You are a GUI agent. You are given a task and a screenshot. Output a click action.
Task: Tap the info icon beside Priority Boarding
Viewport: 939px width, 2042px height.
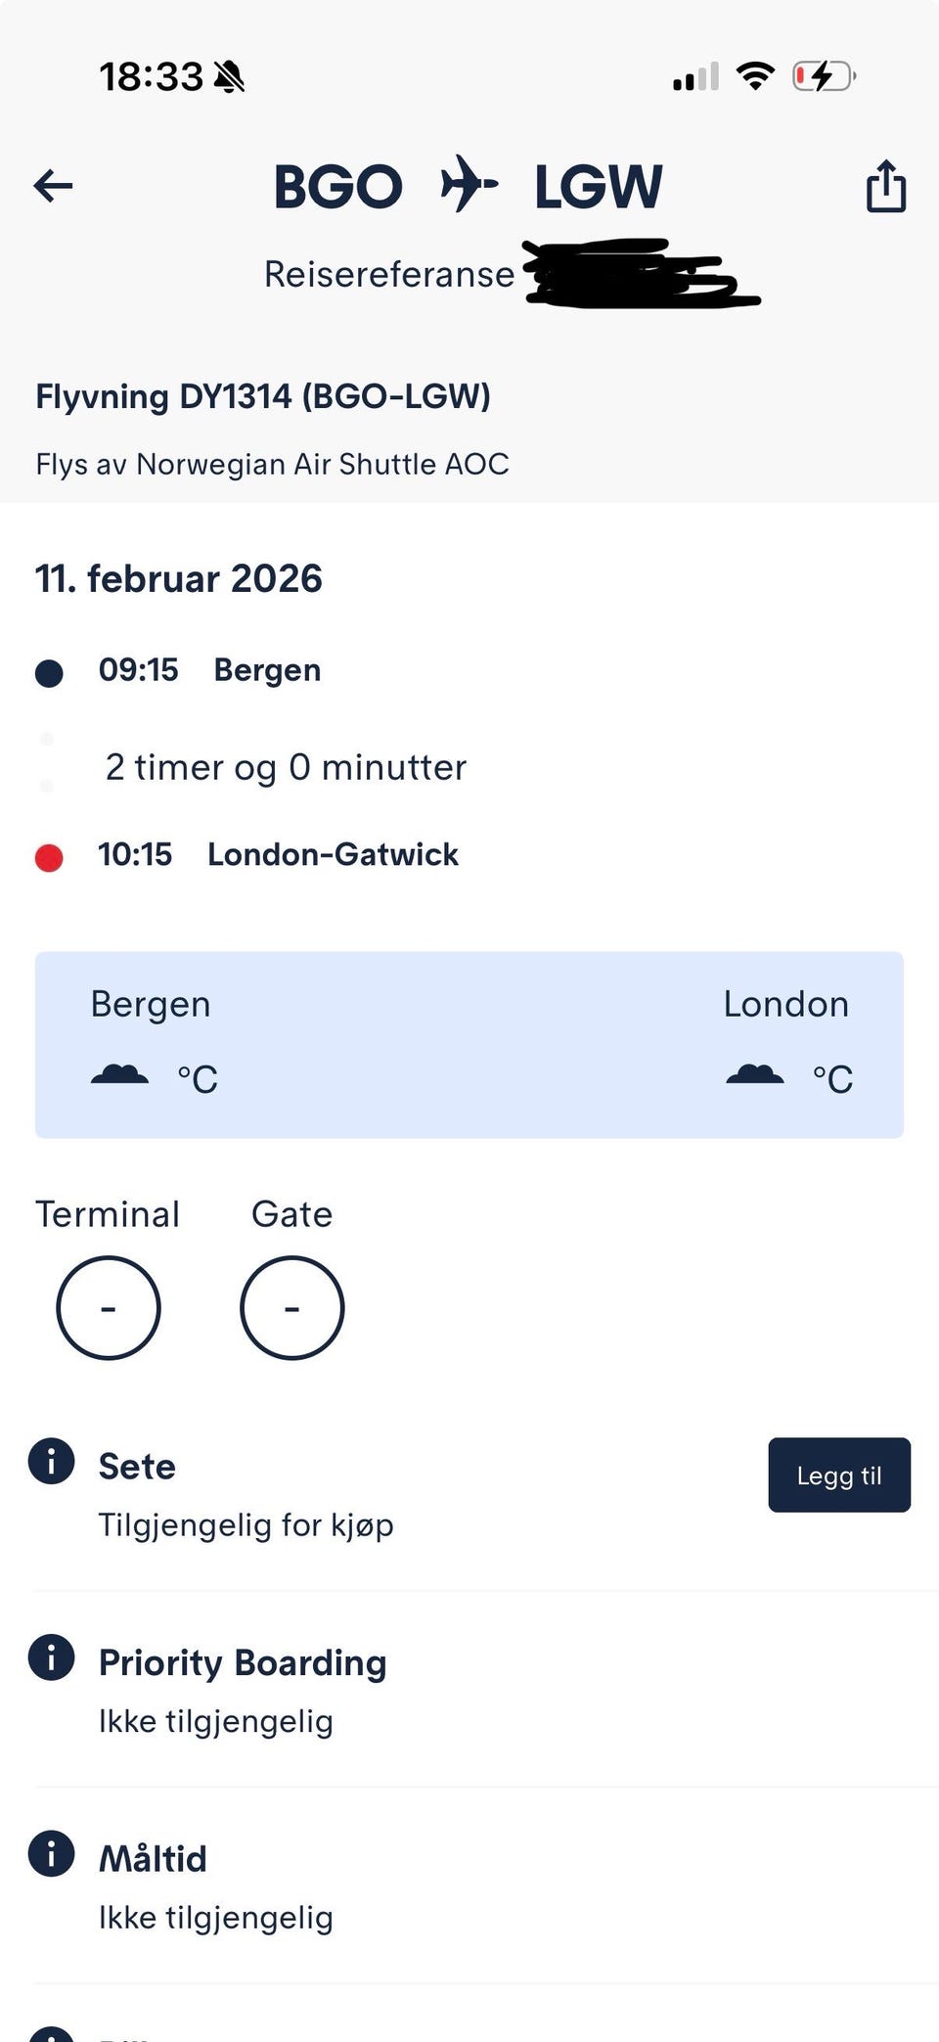tap(52, 1657)
